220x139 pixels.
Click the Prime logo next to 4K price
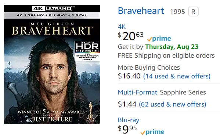pyautogui.click(x=159, y=39)
